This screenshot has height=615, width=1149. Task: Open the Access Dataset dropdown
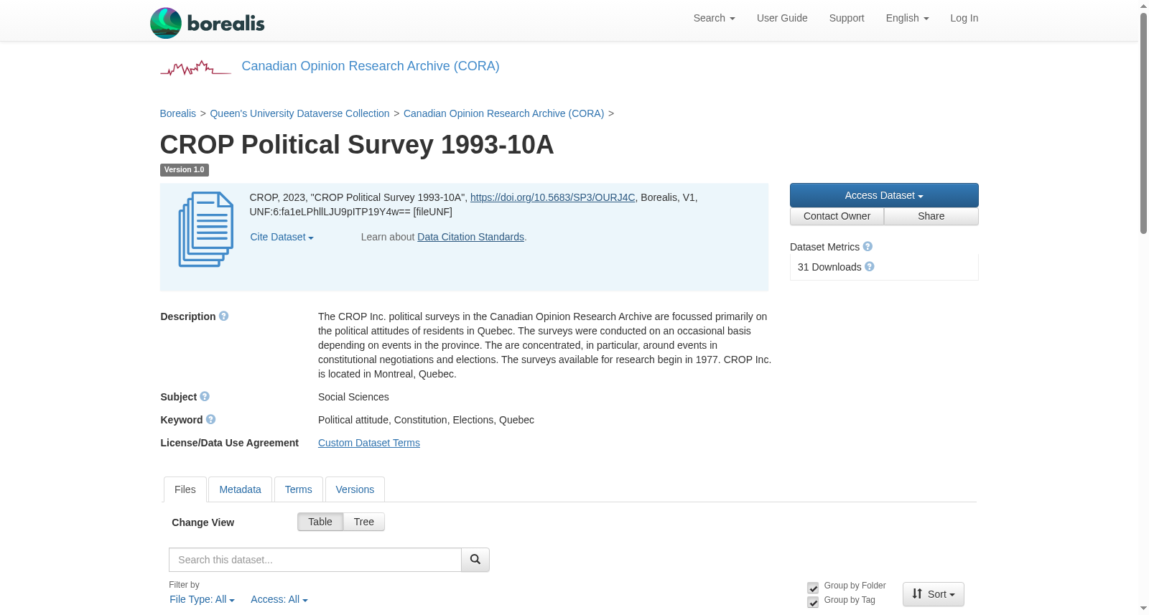pyautogui.click(x=884, y=195)
